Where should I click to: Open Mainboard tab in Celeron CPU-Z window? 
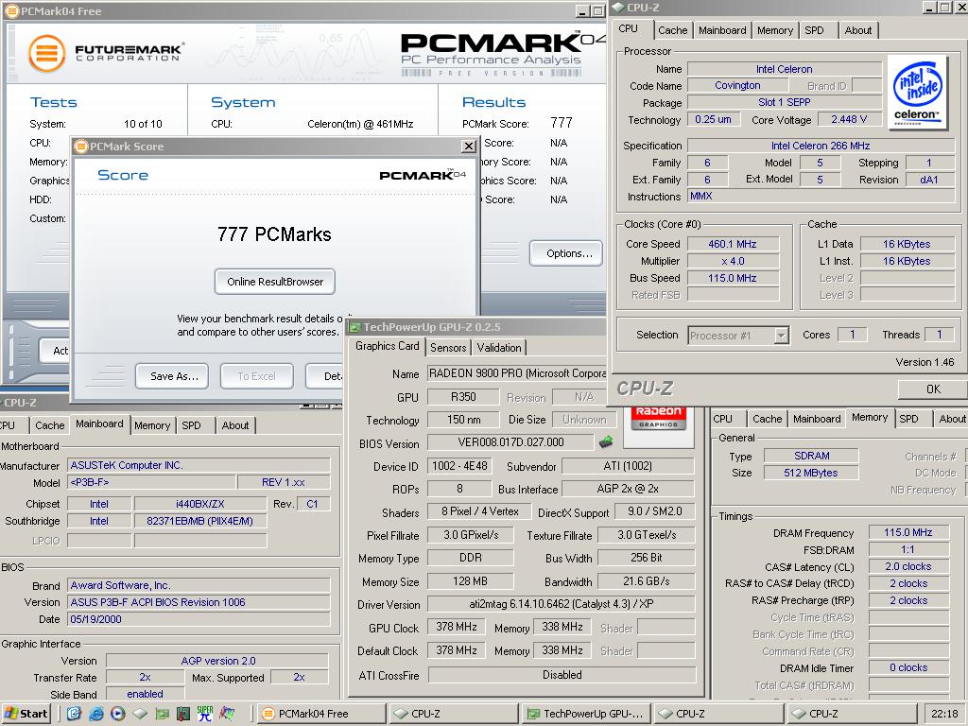[x=722, y=30]
